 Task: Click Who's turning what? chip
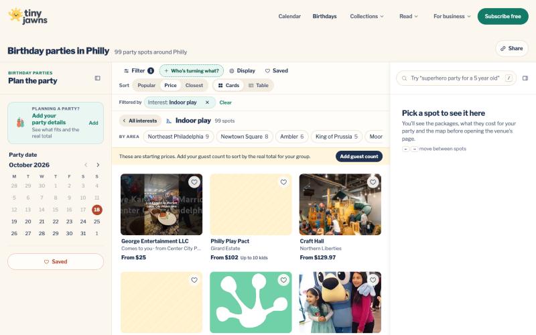coord(192,71)
